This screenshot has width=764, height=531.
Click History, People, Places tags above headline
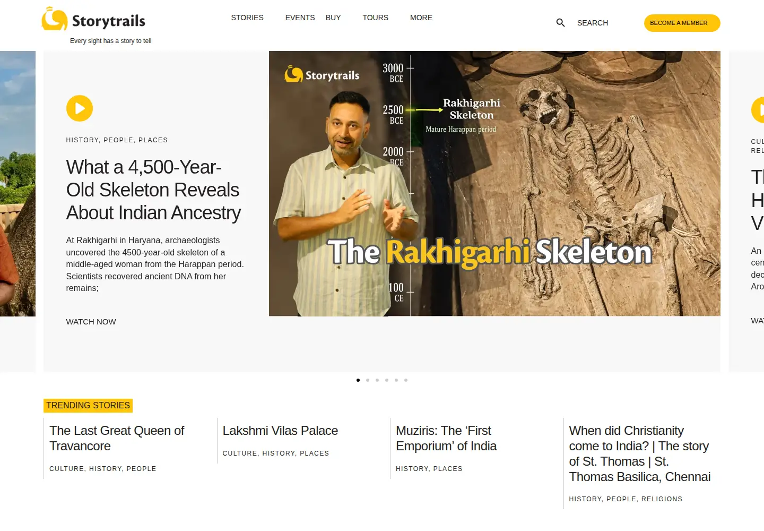point(117,140)
